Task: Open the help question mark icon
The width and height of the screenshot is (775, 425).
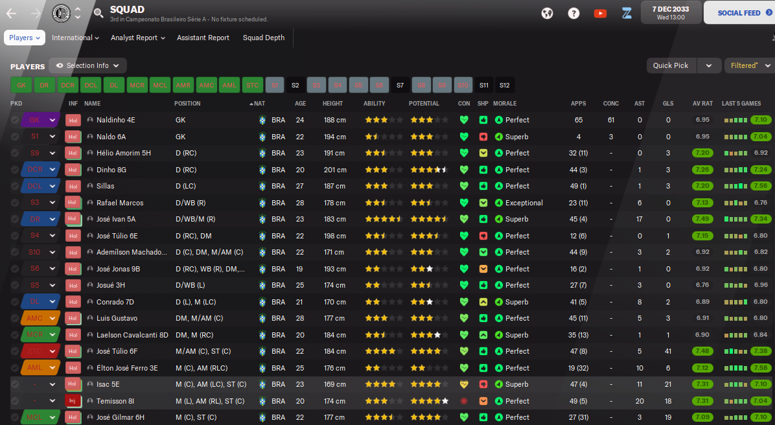Action: [x=573, y=14]
